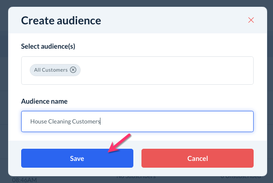The image size is (273, 183).
Task: Click footer gap between Save and Cancel
Action: tap(137, 158)
